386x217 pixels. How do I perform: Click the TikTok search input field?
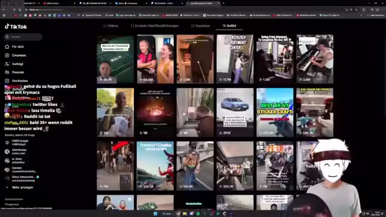click(x=24, y=37)
